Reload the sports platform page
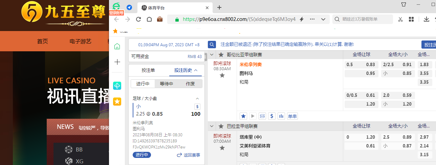The height and width of the screenshot is (165, 436). point(138,19)
